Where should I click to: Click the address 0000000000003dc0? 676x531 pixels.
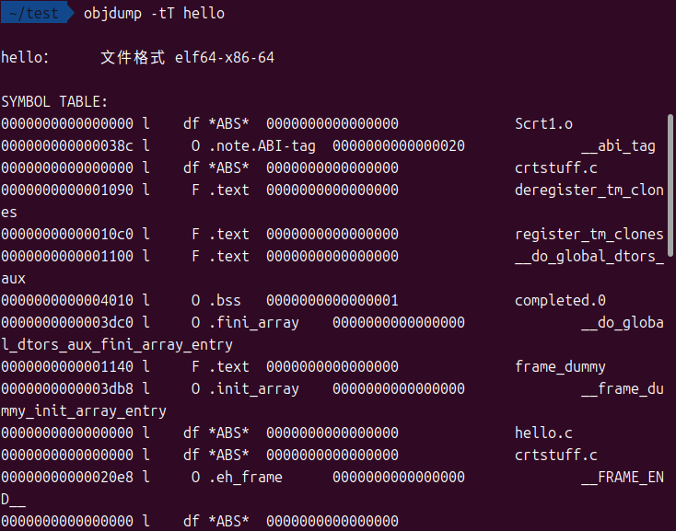point(67,322)
